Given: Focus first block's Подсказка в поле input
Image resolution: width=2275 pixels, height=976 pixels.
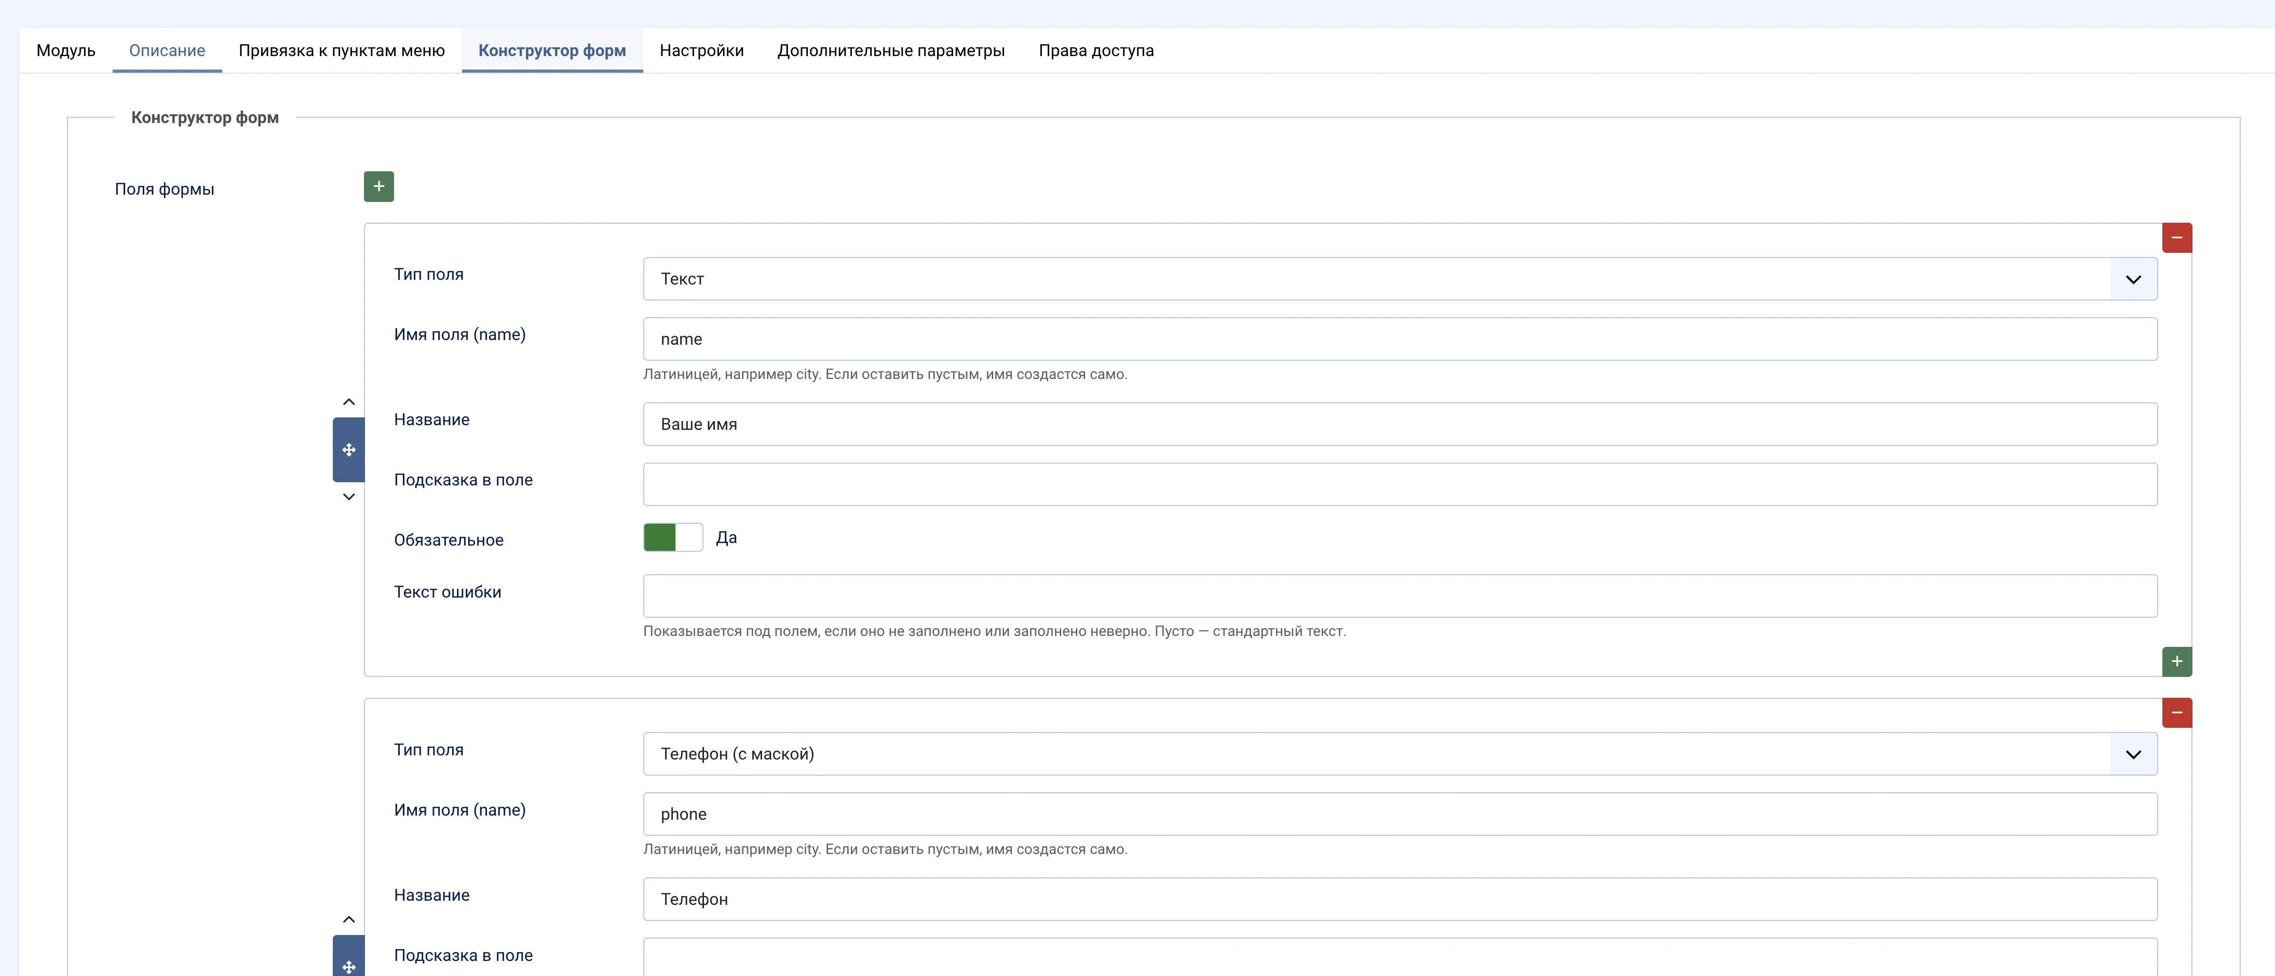Looking at the screenshot, I should click(x=1400, y=484).
